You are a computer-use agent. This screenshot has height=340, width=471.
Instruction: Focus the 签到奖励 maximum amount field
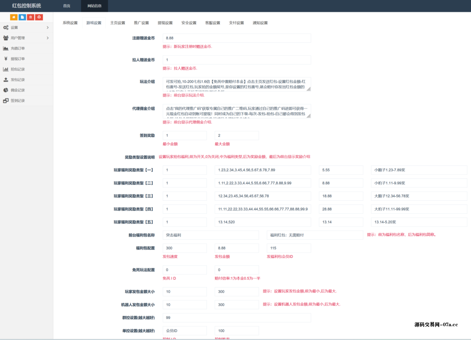coord(237,136)
